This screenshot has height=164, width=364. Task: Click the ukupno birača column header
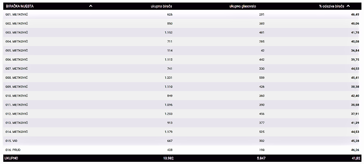click(162, 6)
